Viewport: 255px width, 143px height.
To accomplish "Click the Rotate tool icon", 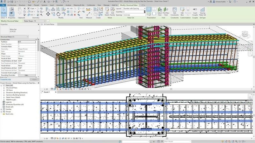I will click(x=58, y=14).
